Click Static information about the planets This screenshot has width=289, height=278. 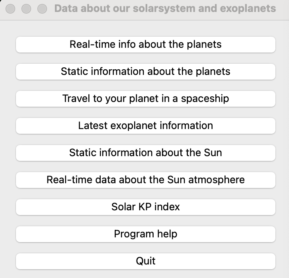click(x=145, y=71)
